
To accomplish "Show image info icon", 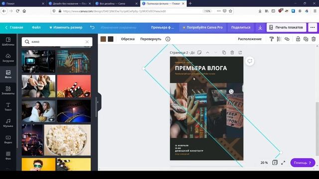I will tap(168, 39).
